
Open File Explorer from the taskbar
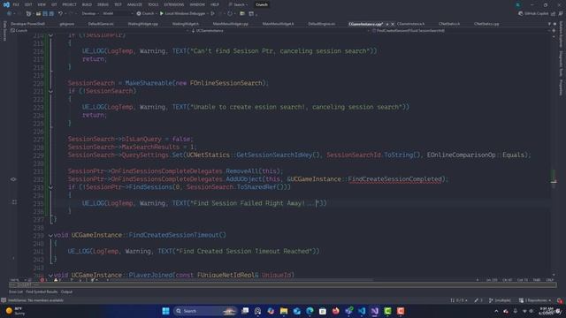[x=284, y=311]
